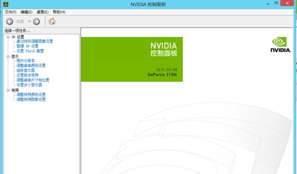Open 通过预览调整图像设置 link
Image resolution: width=297 pixels, height=174 pixels.
click(34, 41)
